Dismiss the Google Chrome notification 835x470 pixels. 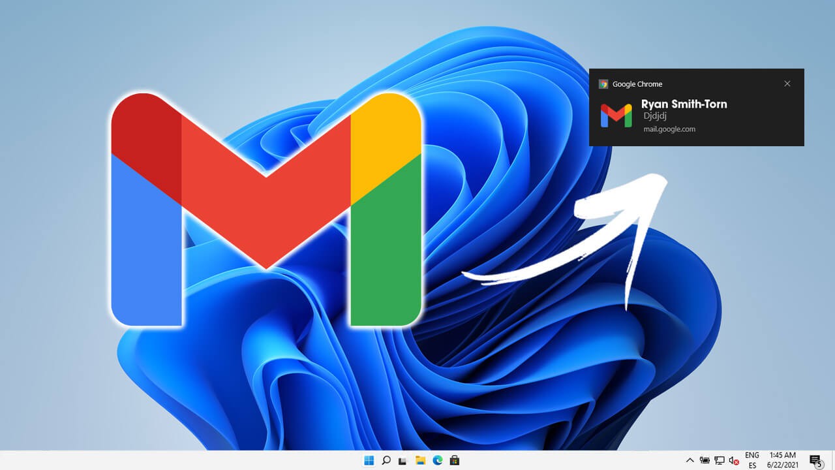click(787, 84)
